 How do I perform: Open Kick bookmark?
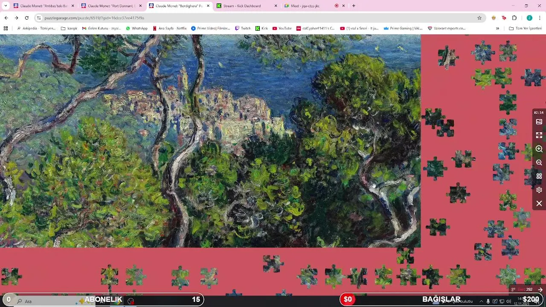[261, 29]
